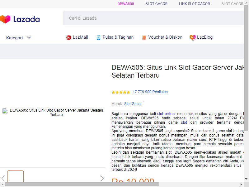Click the blue 'slot' link before 'dari provider'
Image resolution: width=249 pixels, height=187 pixels.
[x=184, y=122]
